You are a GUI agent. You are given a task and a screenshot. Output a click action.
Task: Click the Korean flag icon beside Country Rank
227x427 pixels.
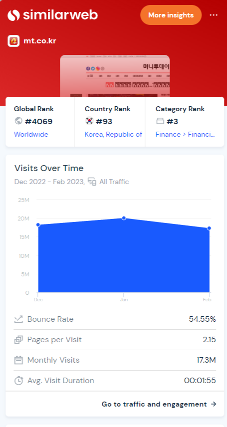click(89, 121)
